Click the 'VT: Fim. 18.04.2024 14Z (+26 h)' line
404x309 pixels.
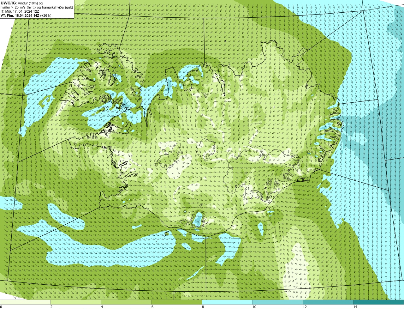pos(26,15)
